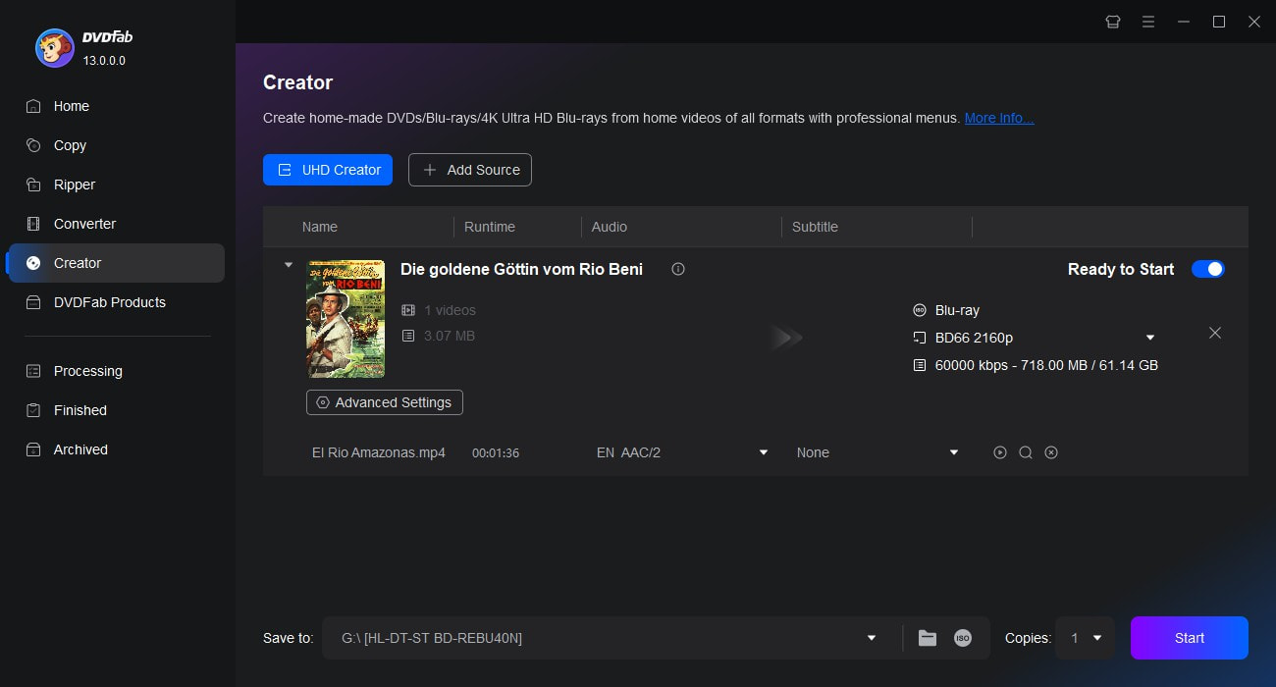The height and width of the screenshot is (687, 1276).
Task: Open the ISO output option
Action: (x=963, y=638)
